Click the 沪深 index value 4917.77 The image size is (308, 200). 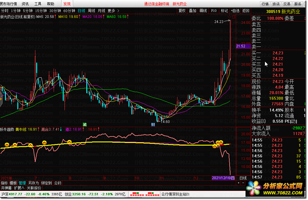15,194
